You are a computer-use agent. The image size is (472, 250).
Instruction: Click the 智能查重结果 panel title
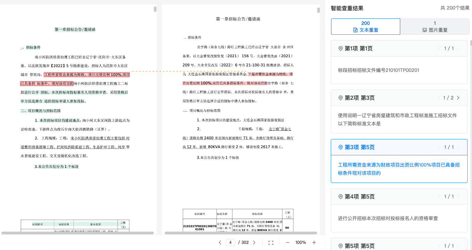pyautogui.click(x=347, y=8)
